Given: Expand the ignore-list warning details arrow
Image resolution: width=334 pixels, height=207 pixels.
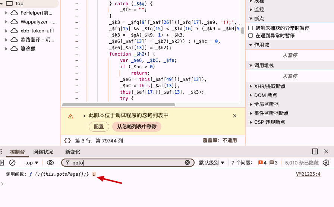Looking at the screenshot, I should (x=84, y=116).
